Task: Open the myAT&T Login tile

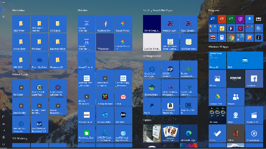Action: tap(123, 133)
